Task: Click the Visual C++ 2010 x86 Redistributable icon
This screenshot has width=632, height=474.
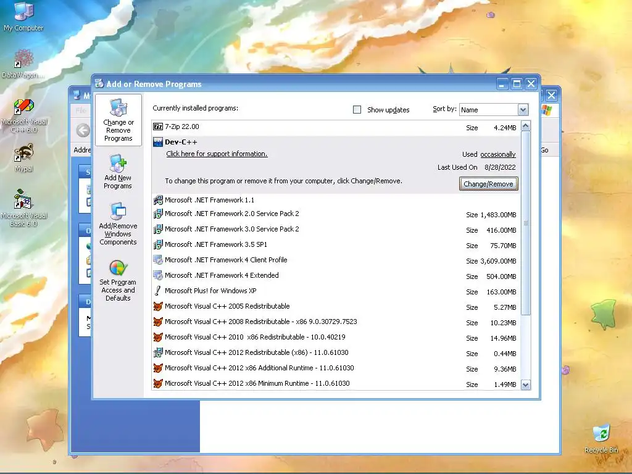Action: click(158, 337)
